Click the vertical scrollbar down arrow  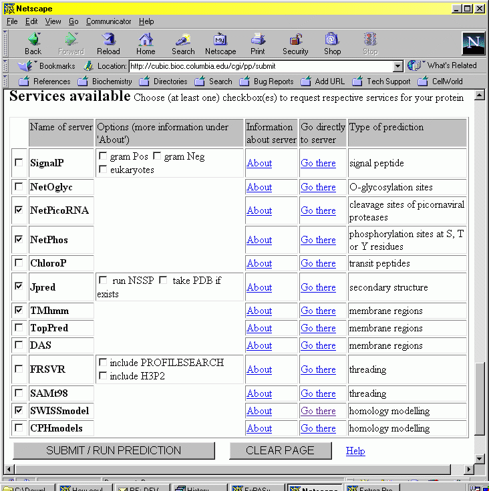[479, 459]
